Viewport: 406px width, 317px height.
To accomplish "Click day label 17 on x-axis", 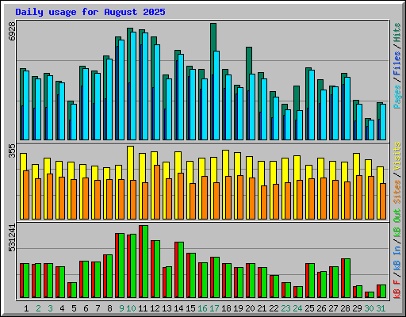I will pyautogui.click(x=214, y=308).
